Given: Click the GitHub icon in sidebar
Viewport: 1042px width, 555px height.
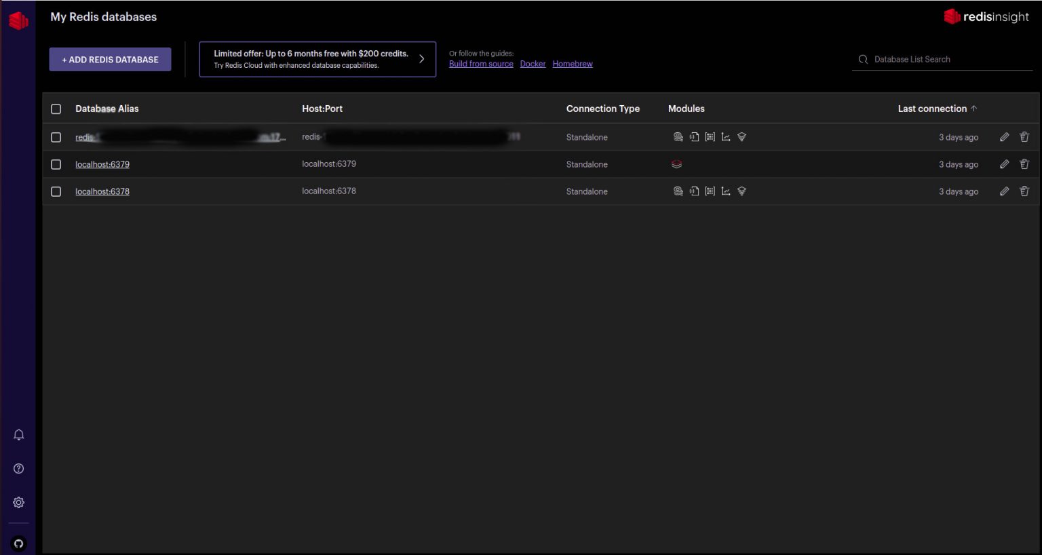Looking at the screenshot, I should tap(19, 543).
